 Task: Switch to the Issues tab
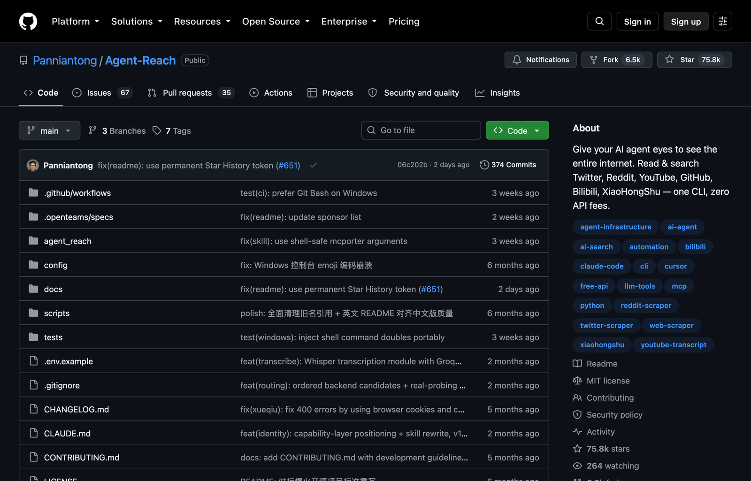[x=102, y=93]
